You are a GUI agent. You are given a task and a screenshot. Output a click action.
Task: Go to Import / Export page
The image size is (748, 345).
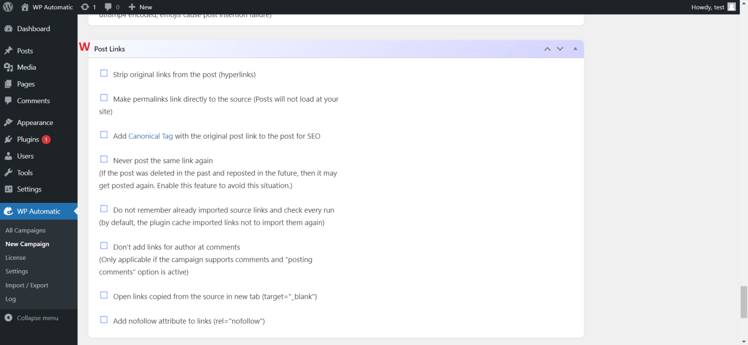pyautogui.click(x=27, y=285)
